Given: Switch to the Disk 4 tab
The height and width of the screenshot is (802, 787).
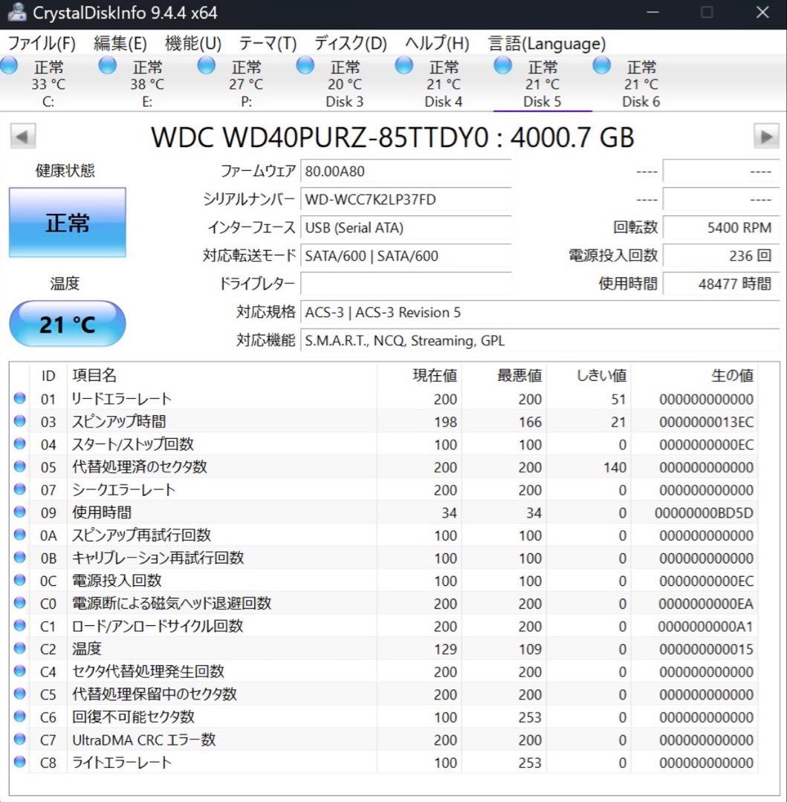Looking at the screenshot, I should point(444,84).
